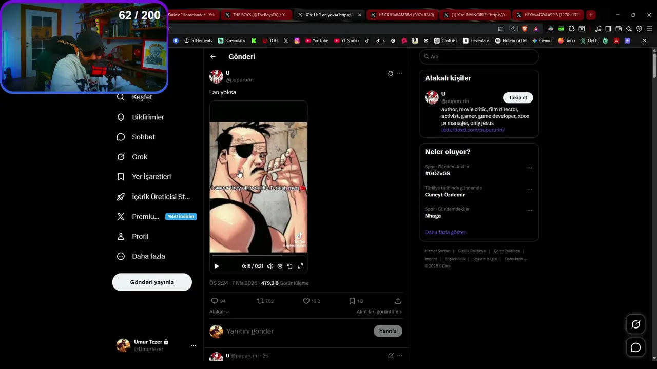
Task: Open a new browser tab
Action: (591, 15)
